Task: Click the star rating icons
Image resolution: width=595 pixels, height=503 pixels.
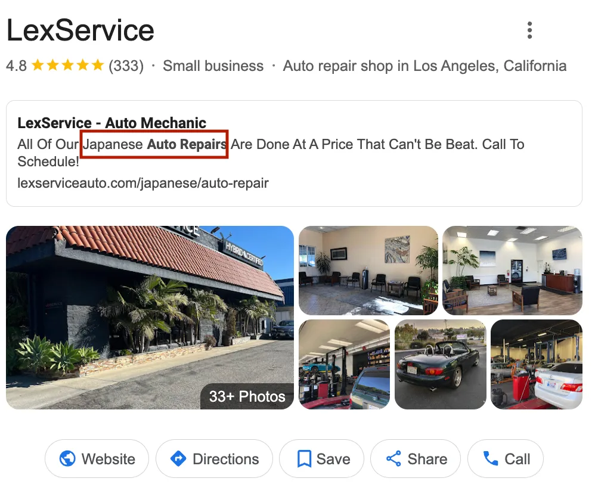Action: click(x=67, y=65)
